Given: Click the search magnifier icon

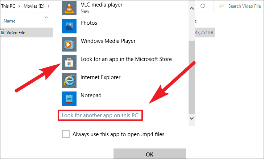Looking at the screenshot, I should (221, 6).
